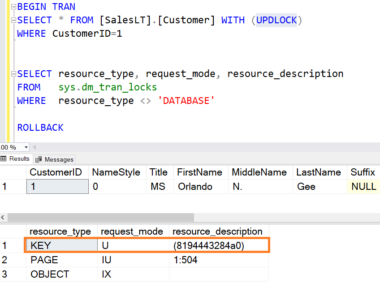
Task: Click the Results tab grid icon
Action: pos(4,159)
